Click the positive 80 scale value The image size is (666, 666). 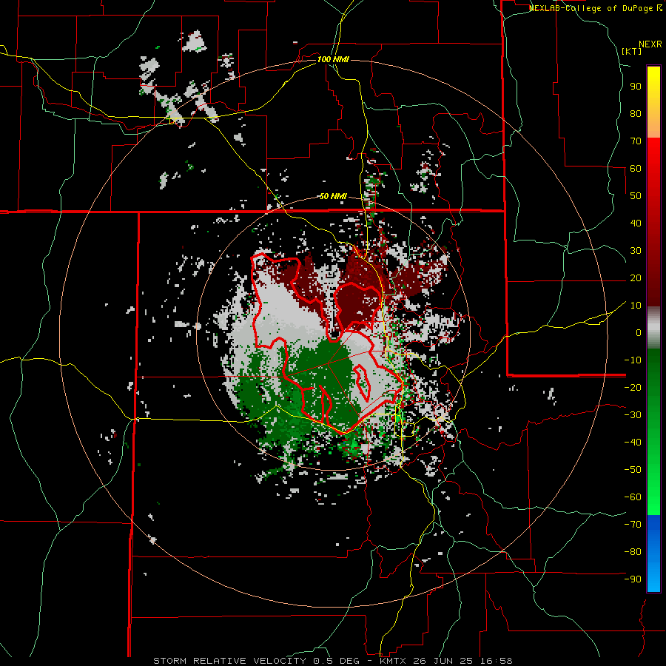(636, 113)
